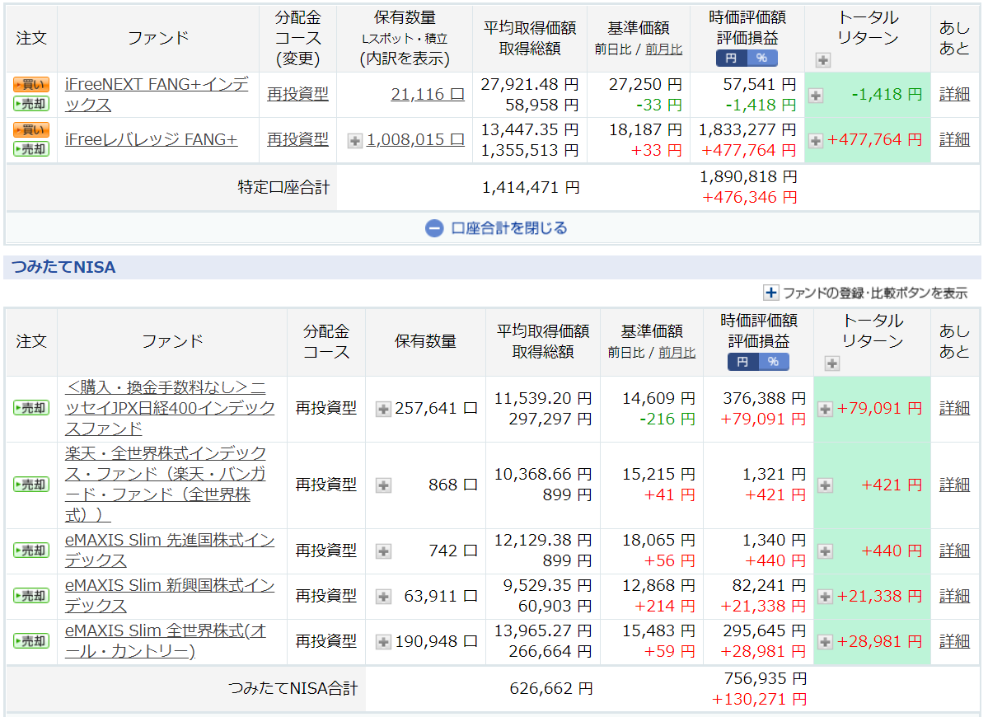
Task: Open 詳細 for iFreeレバレッジ FANG+
Action: 954,139
